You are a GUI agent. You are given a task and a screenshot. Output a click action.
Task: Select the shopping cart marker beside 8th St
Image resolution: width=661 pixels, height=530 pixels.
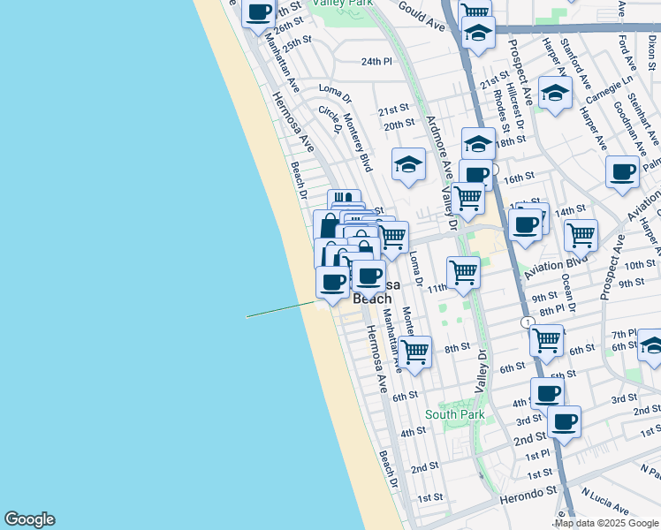point(414,352)
